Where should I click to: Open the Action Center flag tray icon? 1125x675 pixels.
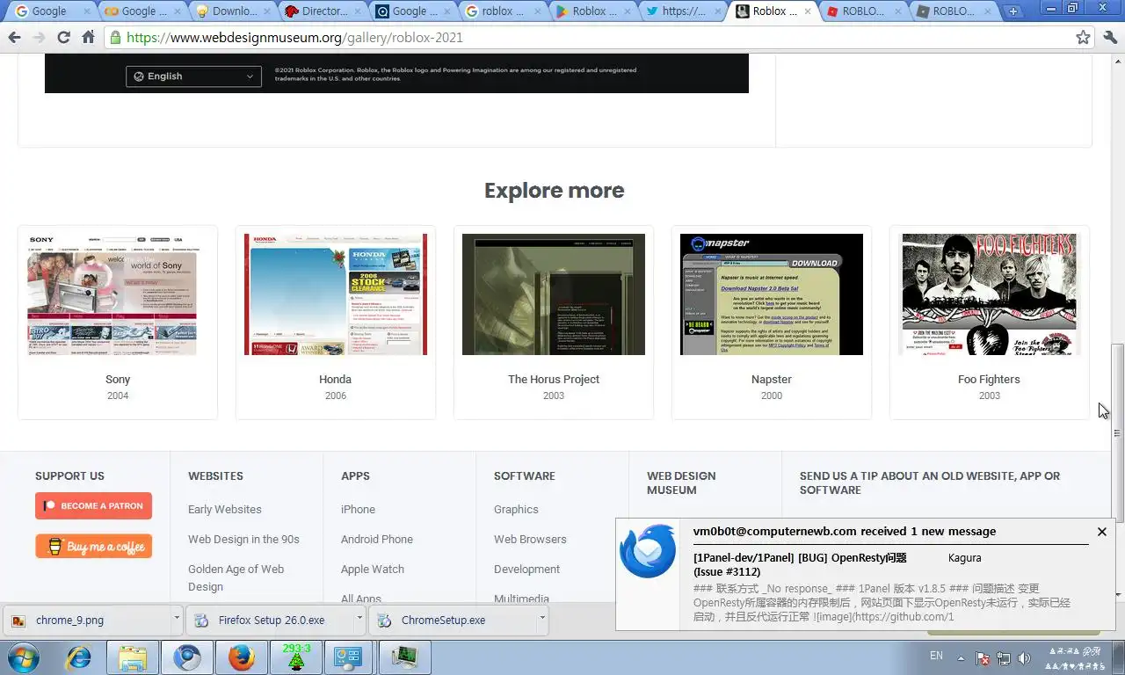pyautogui.click(x=983, y=658)
